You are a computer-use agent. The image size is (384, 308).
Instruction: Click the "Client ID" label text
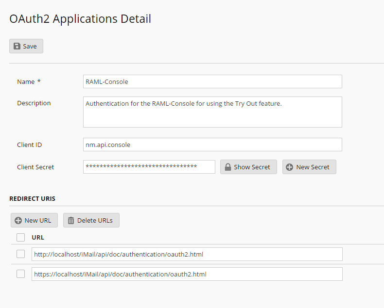click(x=30, y=145)
